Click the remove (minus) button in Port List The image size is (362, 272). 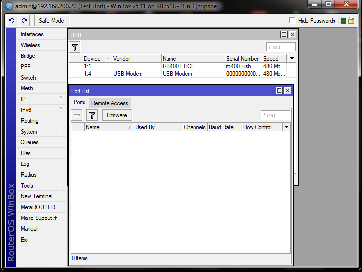coord(77,115)
